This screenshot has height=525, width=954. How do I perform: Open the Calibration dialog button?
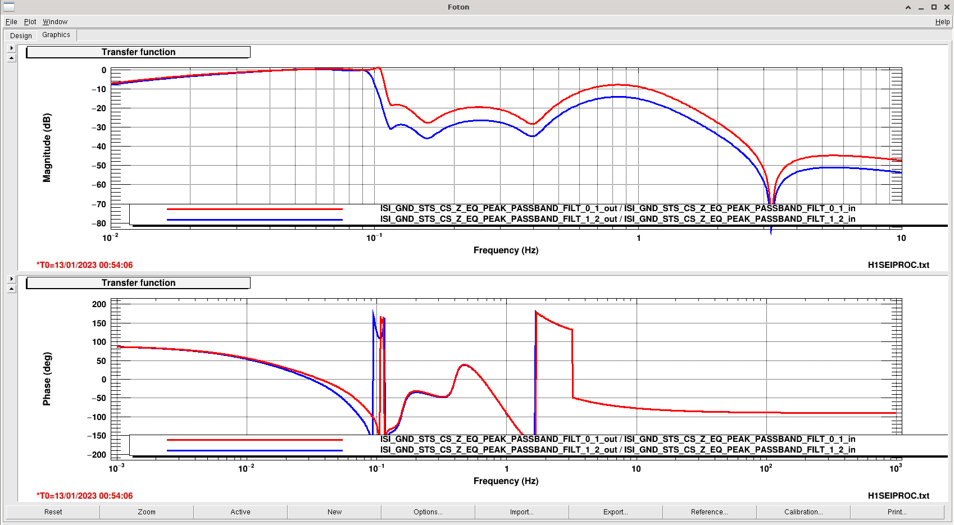[803, 512]
